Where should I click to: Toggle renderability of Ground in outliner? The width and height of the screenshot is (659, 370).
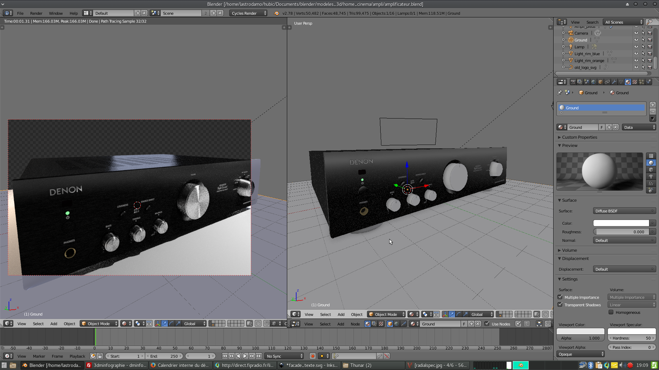(650, 40)
